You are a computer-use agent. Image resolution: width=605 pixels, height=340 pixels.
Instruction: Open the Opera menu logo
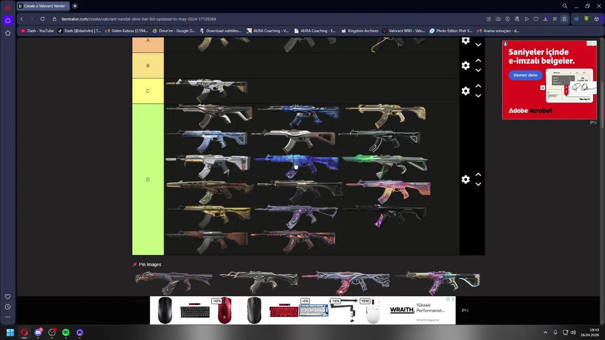8,8
